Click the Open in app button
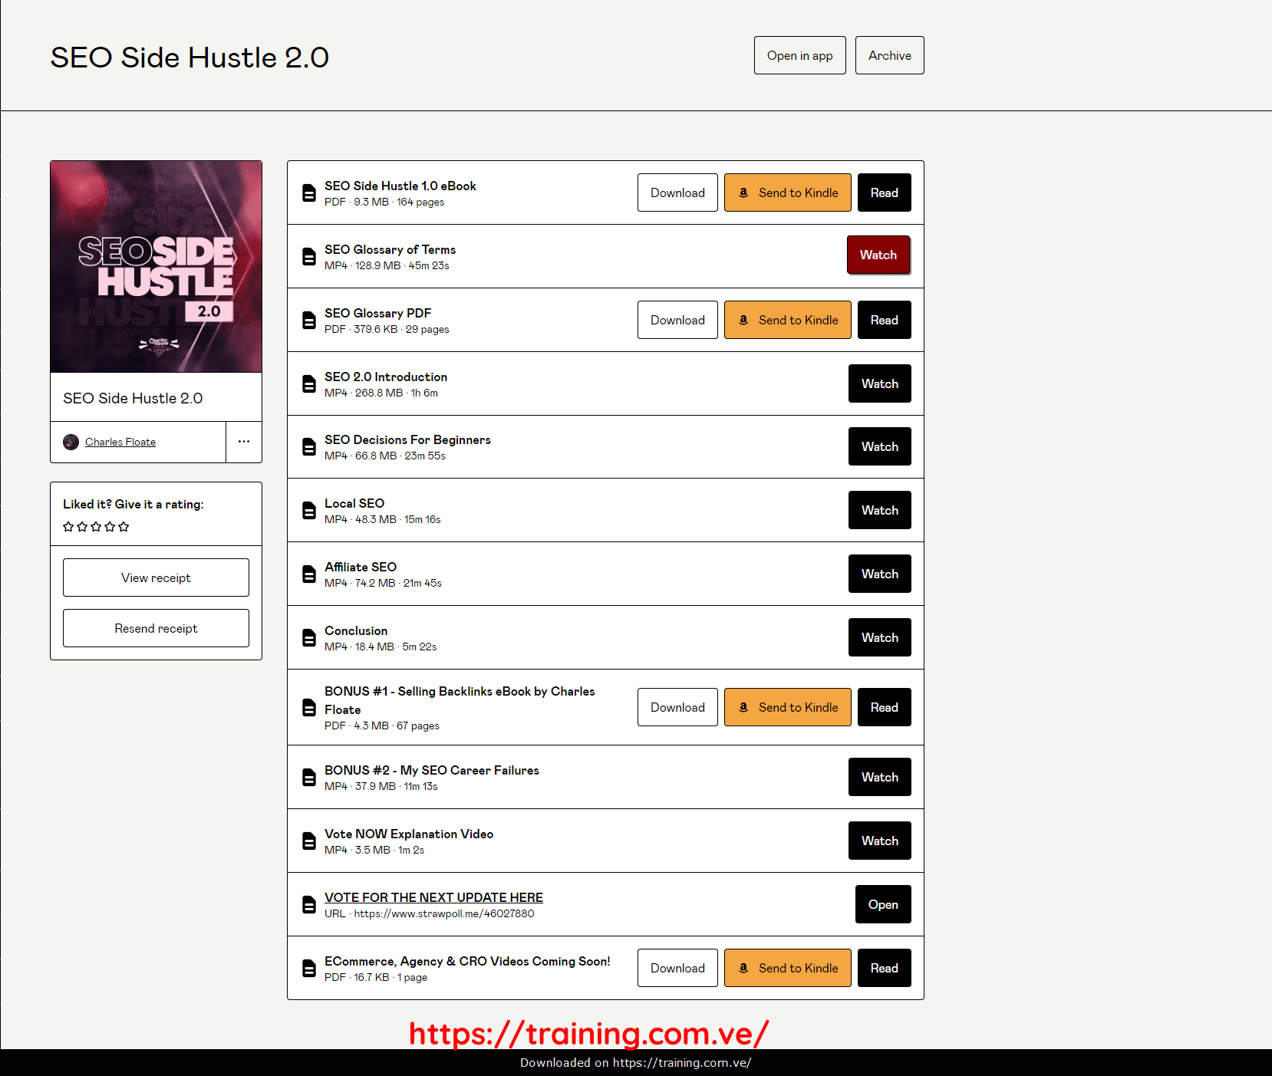Screen dimensions: 1272x1076 (799, 55)
